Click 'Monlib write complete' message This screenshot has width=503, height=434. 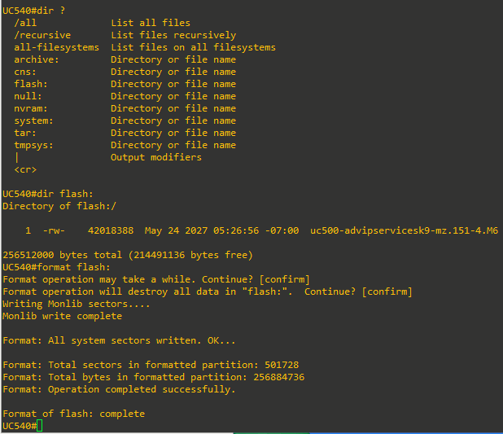(x=62, y=316)
